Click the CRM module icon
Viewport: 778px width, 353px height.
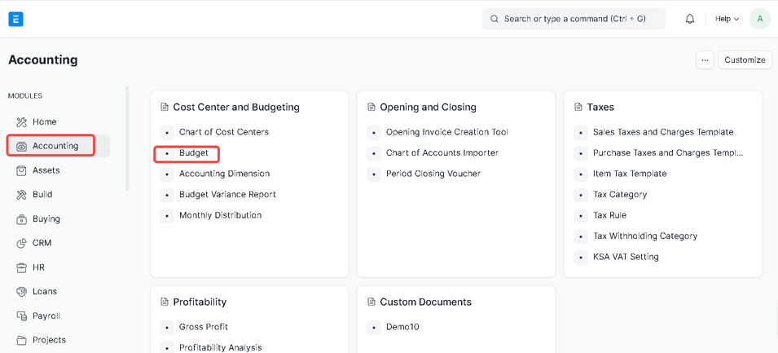[22, 243]
